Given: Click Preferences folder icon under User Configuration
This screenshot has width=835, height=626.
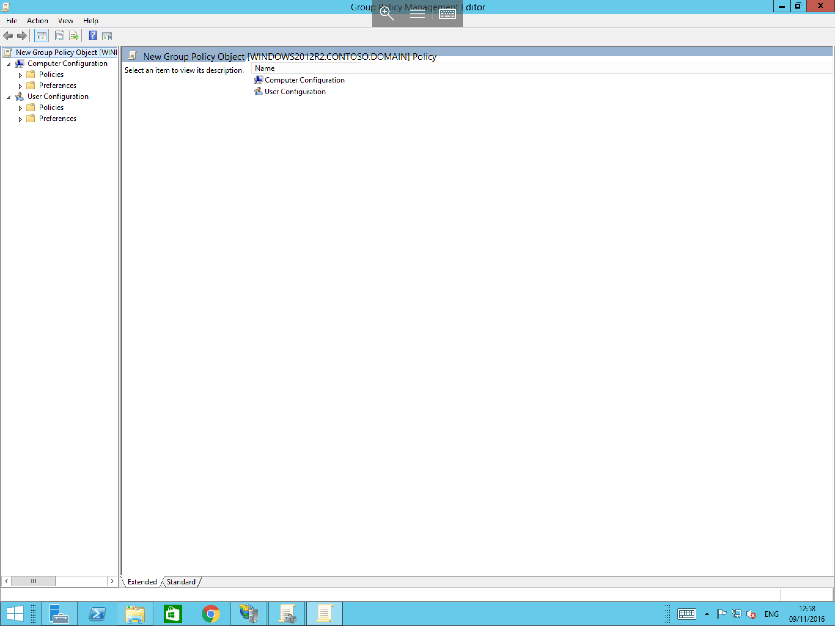Looking at the screenshot, I should tap(31, 119).
